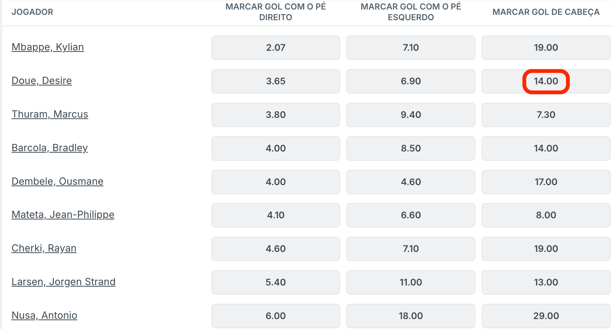Select Thuram header goal odds 7.30
Screen dimensions: 613x329
546,115
